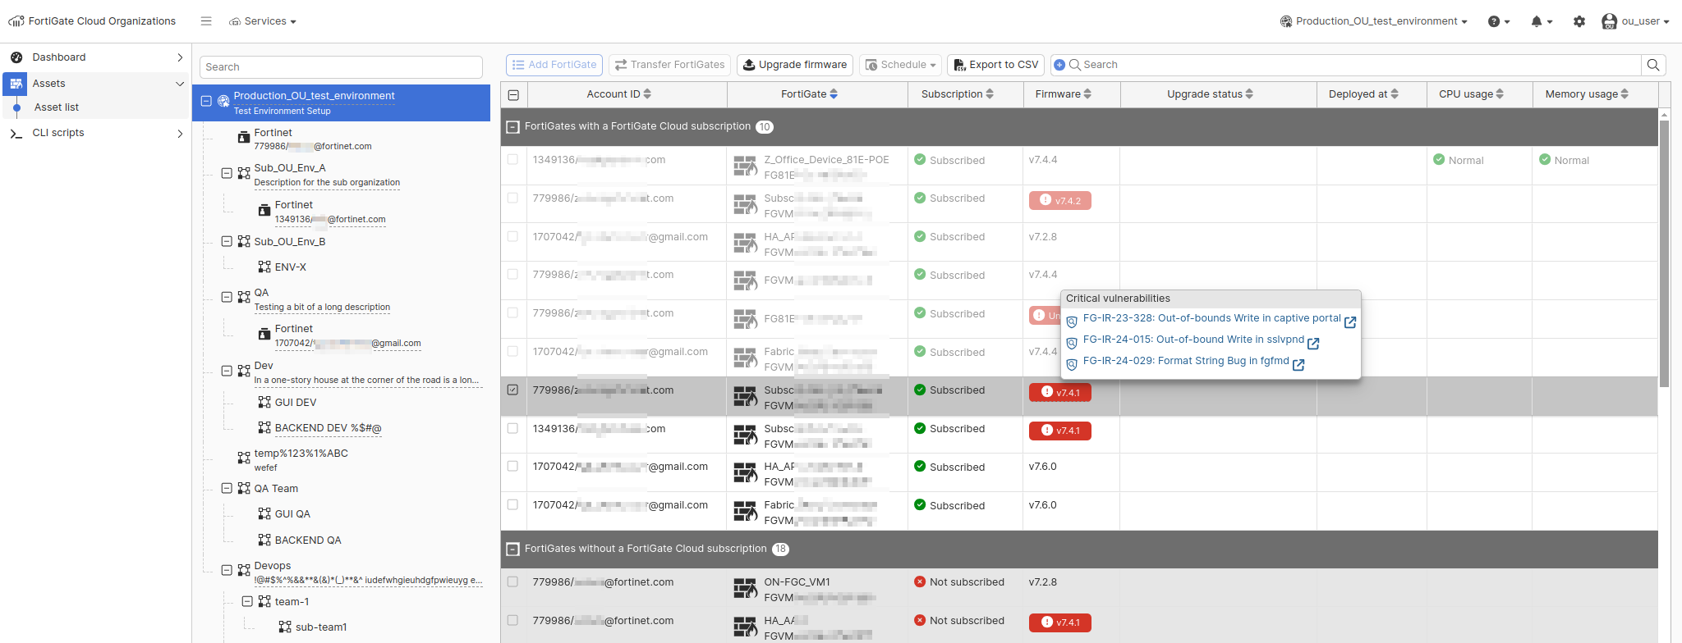
Task: Check the box for the ON-FGC_VM1 row
Action: pos(513,582)
